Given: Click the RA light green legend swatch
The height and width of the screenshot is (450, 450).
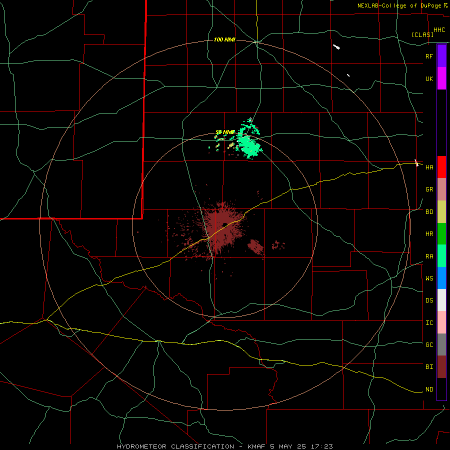Looking at the screenshot, I should 441,256.
